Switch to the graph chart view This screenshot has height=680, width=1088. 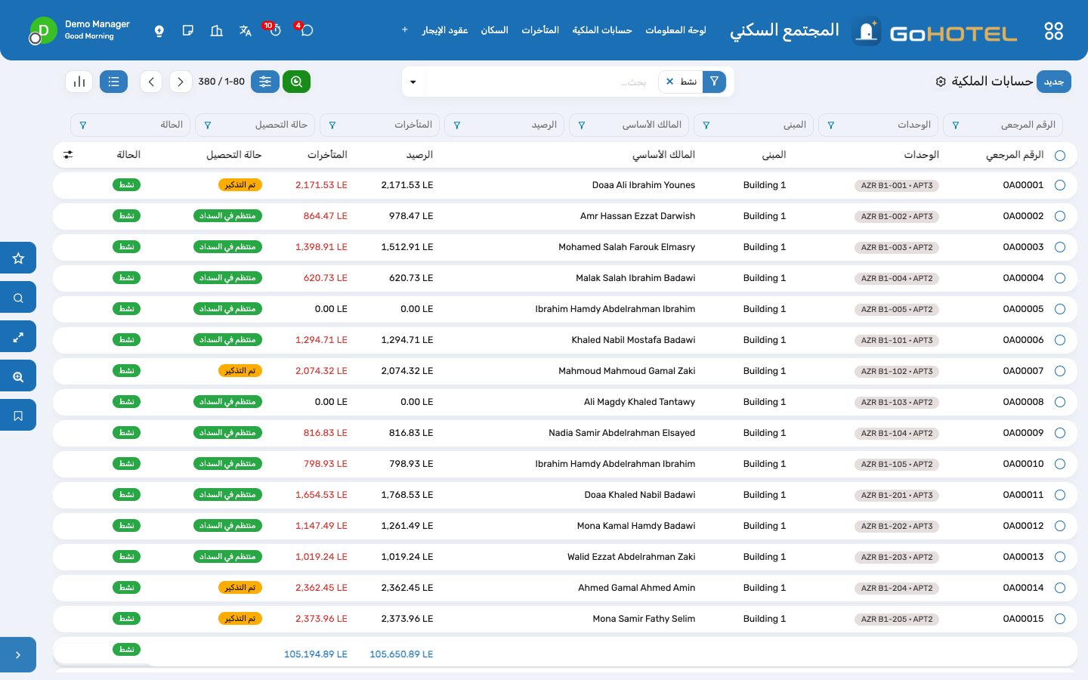point(79,82)
